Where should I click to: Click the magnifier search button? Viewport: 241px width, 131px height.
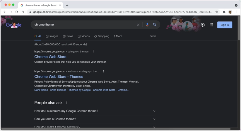point(155,25)
